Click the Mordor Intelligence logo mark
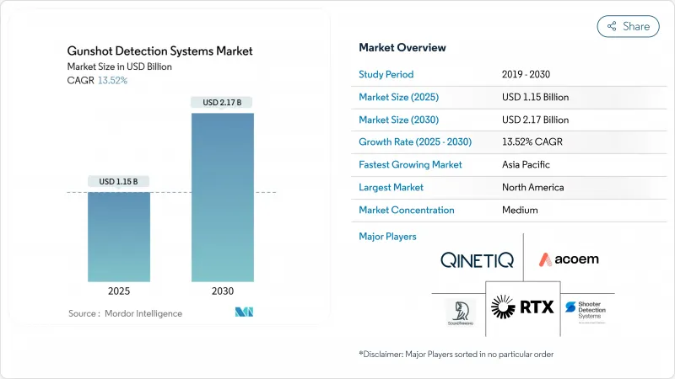This screenshot has width=675, height=379. click(246, 312)
